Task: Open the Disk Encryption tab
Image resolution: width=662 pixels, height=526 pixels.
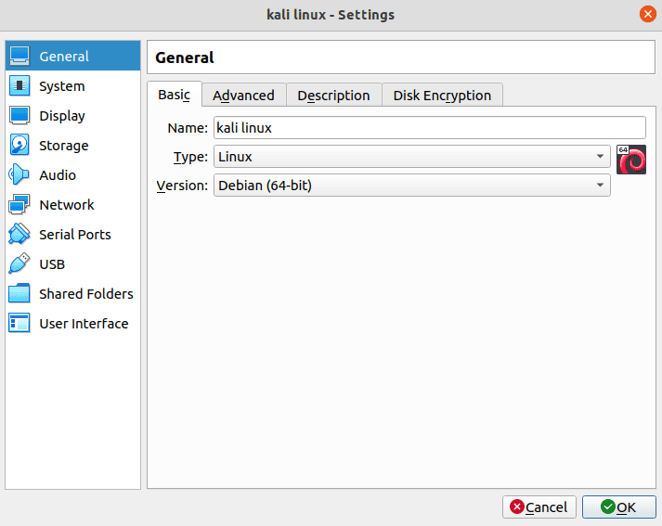Action: 442,96
